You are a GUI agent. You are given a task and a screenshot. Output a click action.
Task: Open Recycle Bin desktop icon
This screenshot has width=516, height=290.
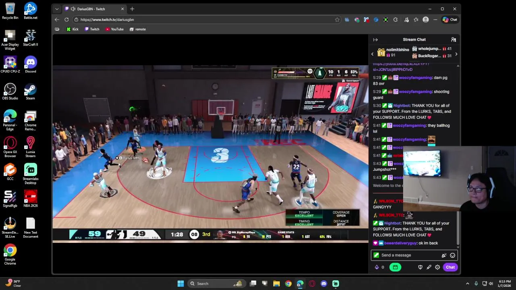[10, 11]
